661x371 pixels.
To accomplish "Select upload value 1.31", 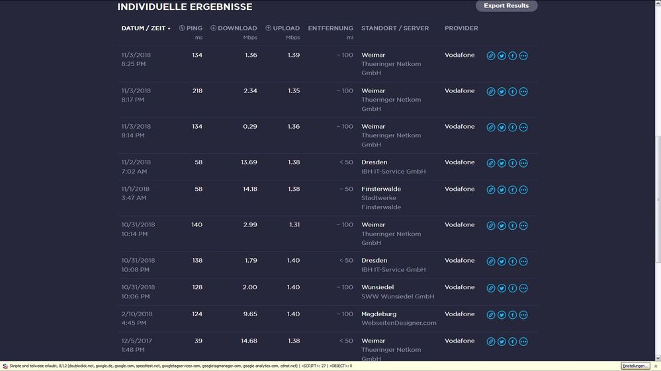I will 294,225.
